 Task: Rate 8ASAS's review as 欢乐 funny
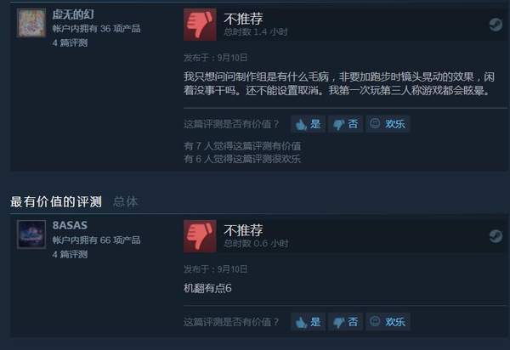coord(388,322)
